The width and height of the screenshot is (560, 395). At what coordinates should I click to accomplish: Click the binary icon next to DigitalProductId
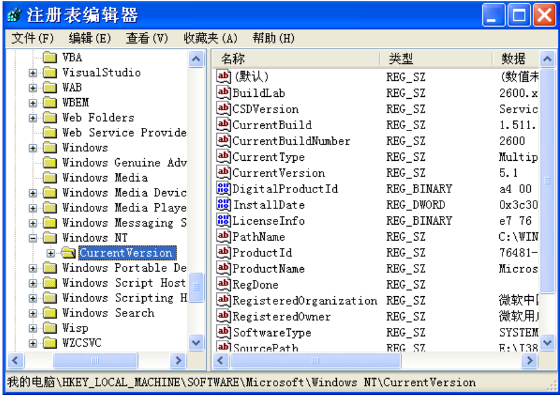224,189
